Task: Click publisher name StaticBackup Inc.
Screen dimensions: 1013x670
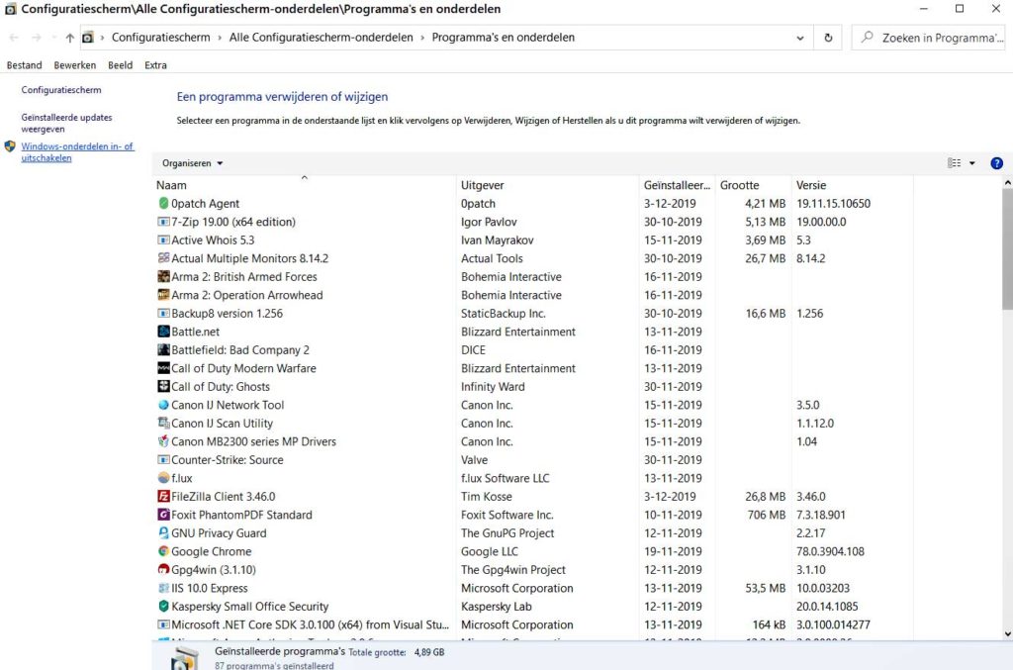Action: 504,314
